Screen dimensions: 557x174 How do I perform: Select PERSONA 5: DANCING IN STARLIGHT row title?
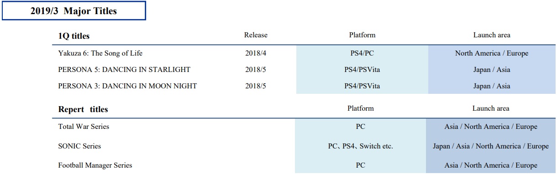point(124,70)
